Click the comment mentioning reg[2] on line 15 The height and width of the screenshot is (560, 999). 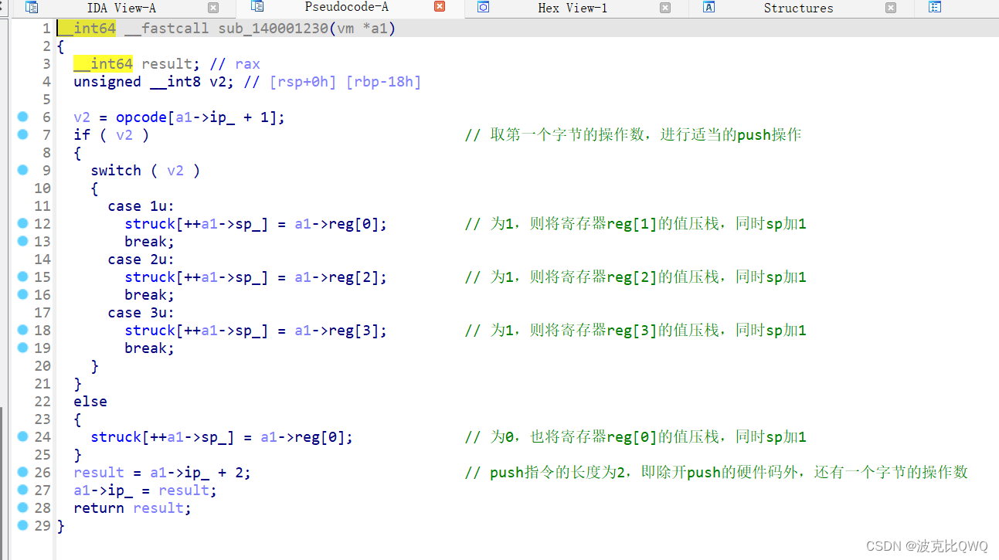tap(635, 277)
